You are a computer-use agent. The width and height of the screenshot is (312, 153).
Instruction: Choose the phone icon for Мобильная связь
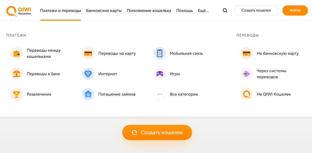[160, 53]
